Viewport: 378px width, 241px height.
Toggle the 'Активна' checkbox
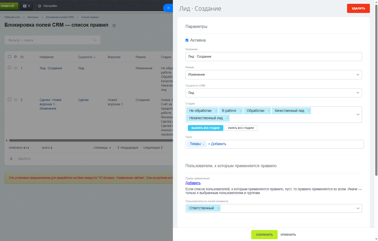[x=187, y=40]
